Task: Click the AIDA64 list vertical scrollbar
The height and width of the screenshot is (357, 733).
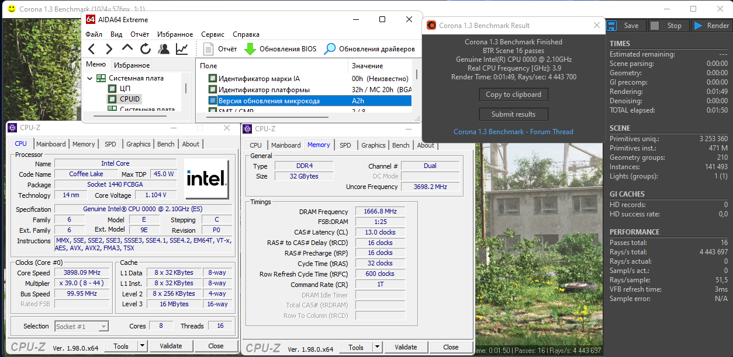Action: point(417,75)
